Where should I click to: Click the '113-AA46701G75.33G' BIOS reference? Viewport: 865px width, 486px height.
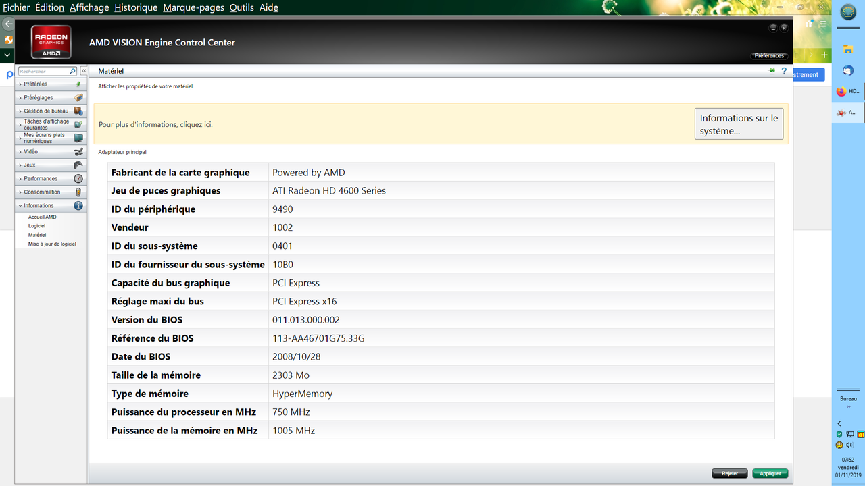tap(318, 338)
